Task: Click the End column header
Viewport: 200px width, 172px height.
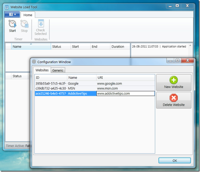Action: click(x=100, y=46)
